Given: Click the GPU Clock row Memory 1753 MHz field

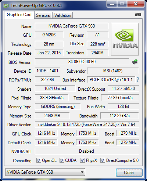Looking at the screenshot, I should (87, 133).
